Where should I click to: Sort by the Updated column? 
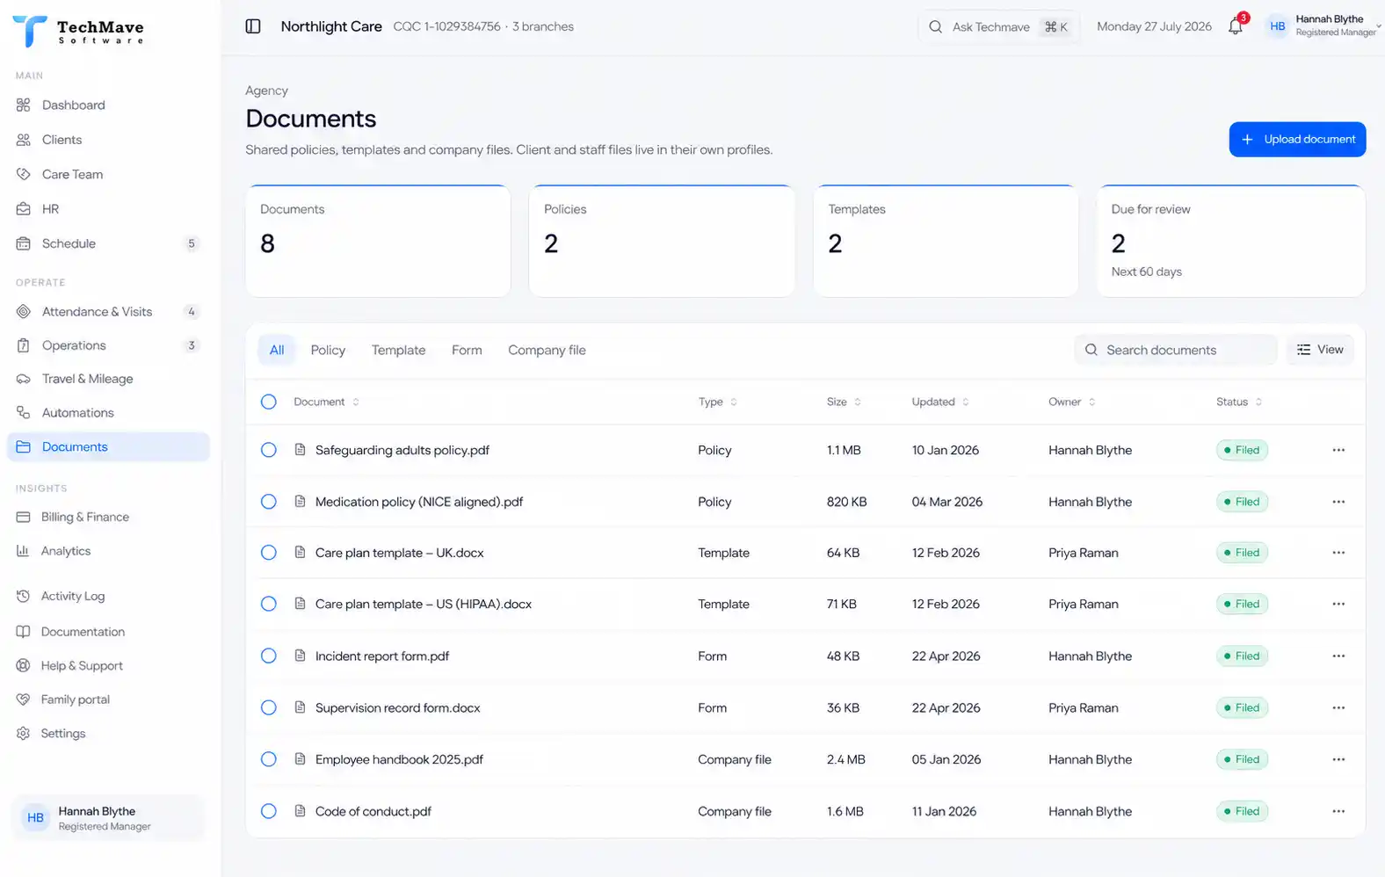pos(940,402)
